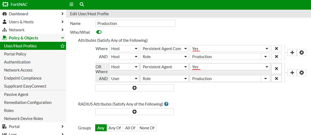311x135 pixels.
Task: Open RADIUS Attributes help icon
Action: pyautogui.click(x=166, y=104)
